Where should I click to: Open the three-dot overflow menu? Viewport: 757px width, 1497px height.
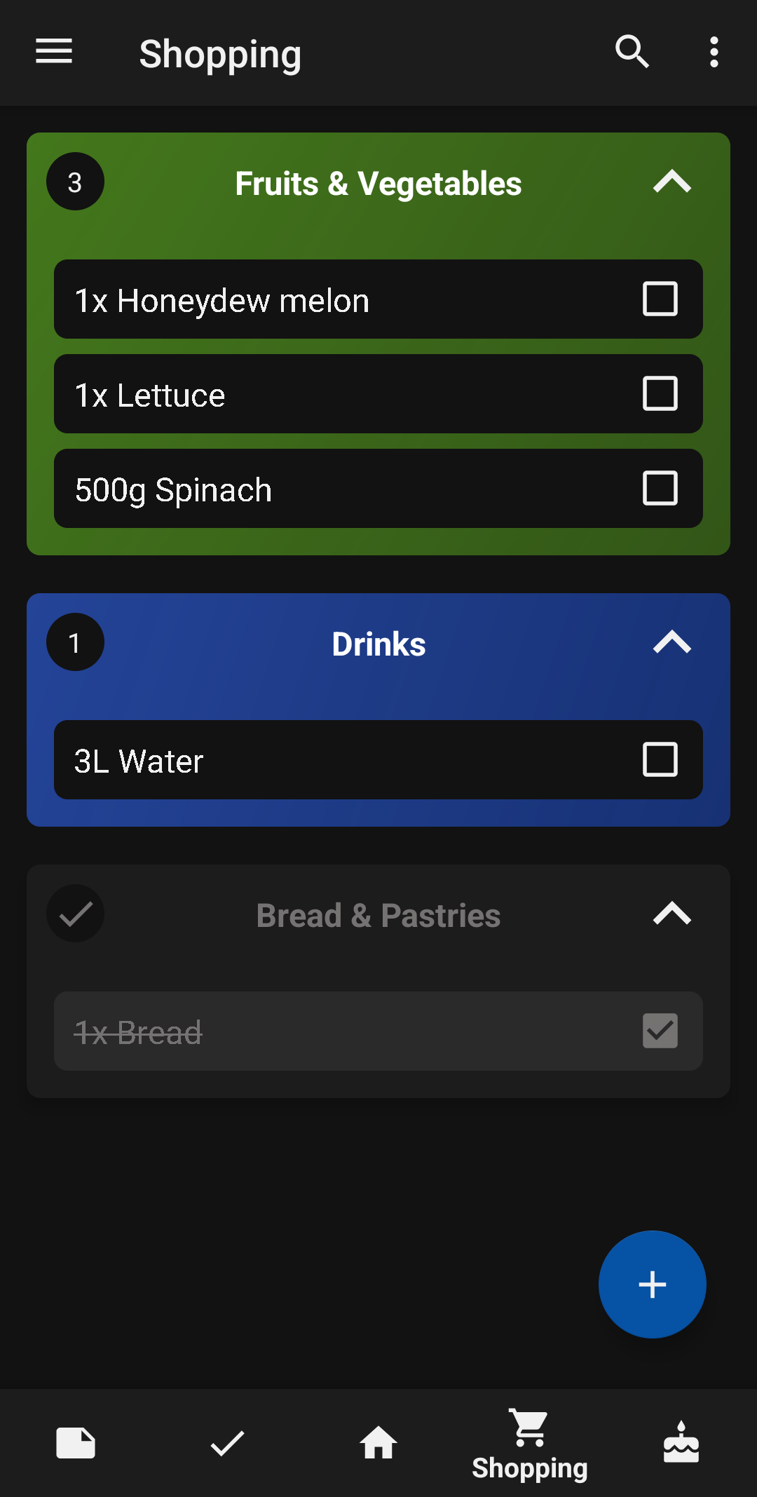714,52
